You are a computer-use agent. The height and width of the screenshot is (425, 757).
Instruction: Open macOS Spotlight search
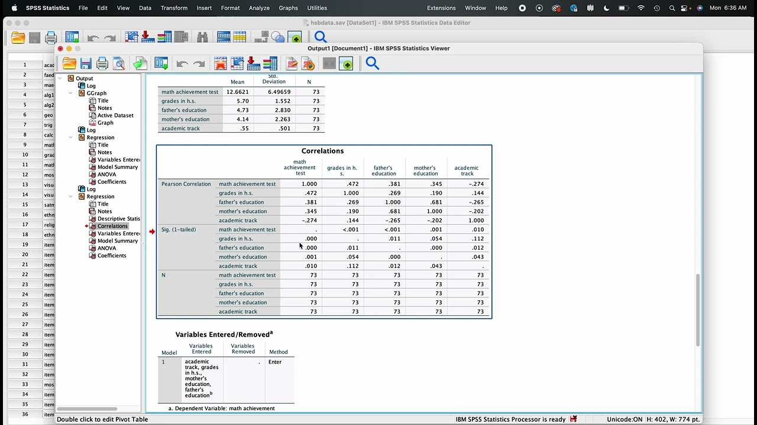tap(672, 8)
